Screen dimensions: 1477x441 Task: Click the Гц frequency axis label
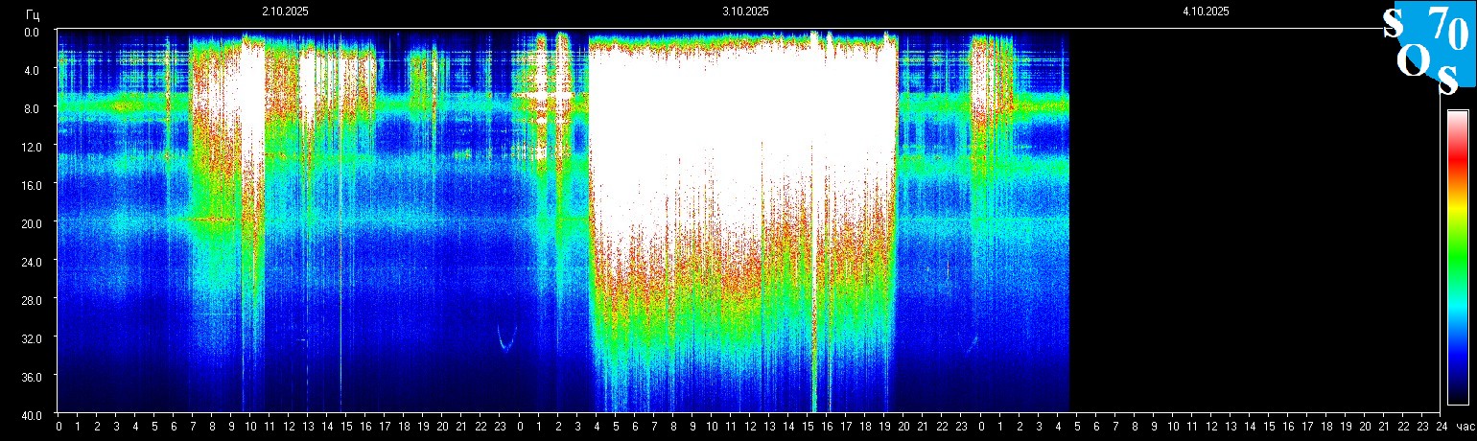(x=34, y=12)
